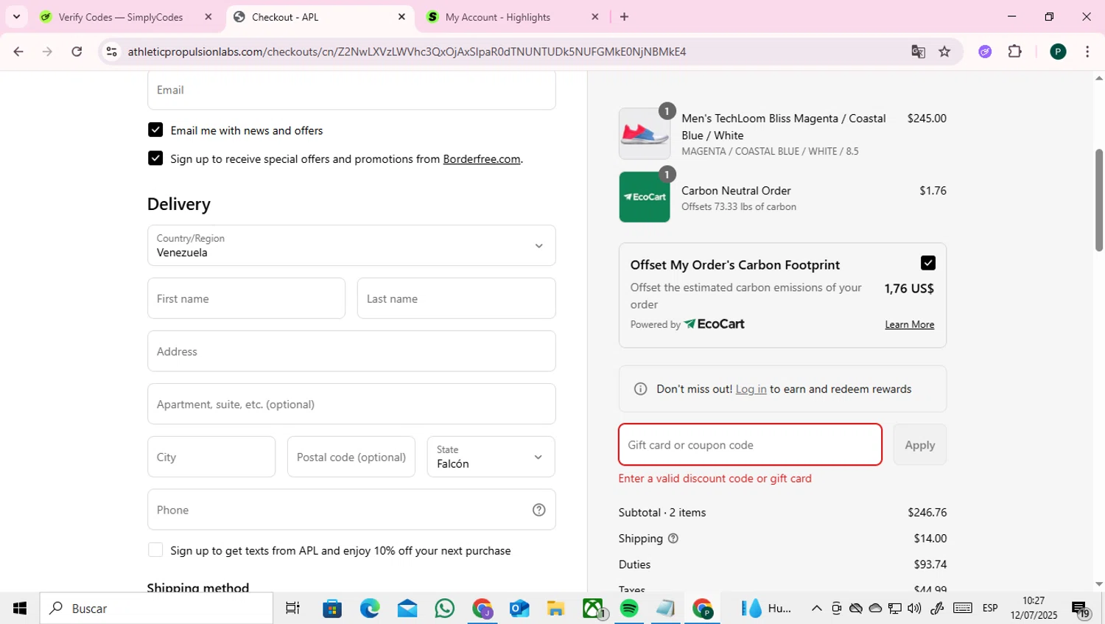Go back using browser back arrow

coord(18,52)
